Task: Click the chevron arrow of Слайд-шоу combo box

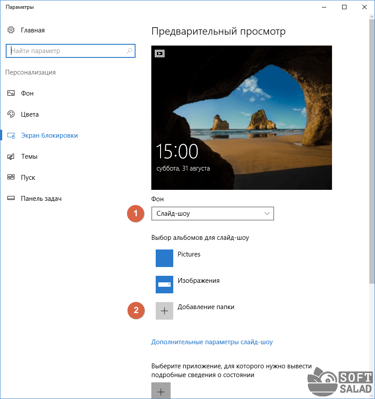Action: [x=267, y=214]
